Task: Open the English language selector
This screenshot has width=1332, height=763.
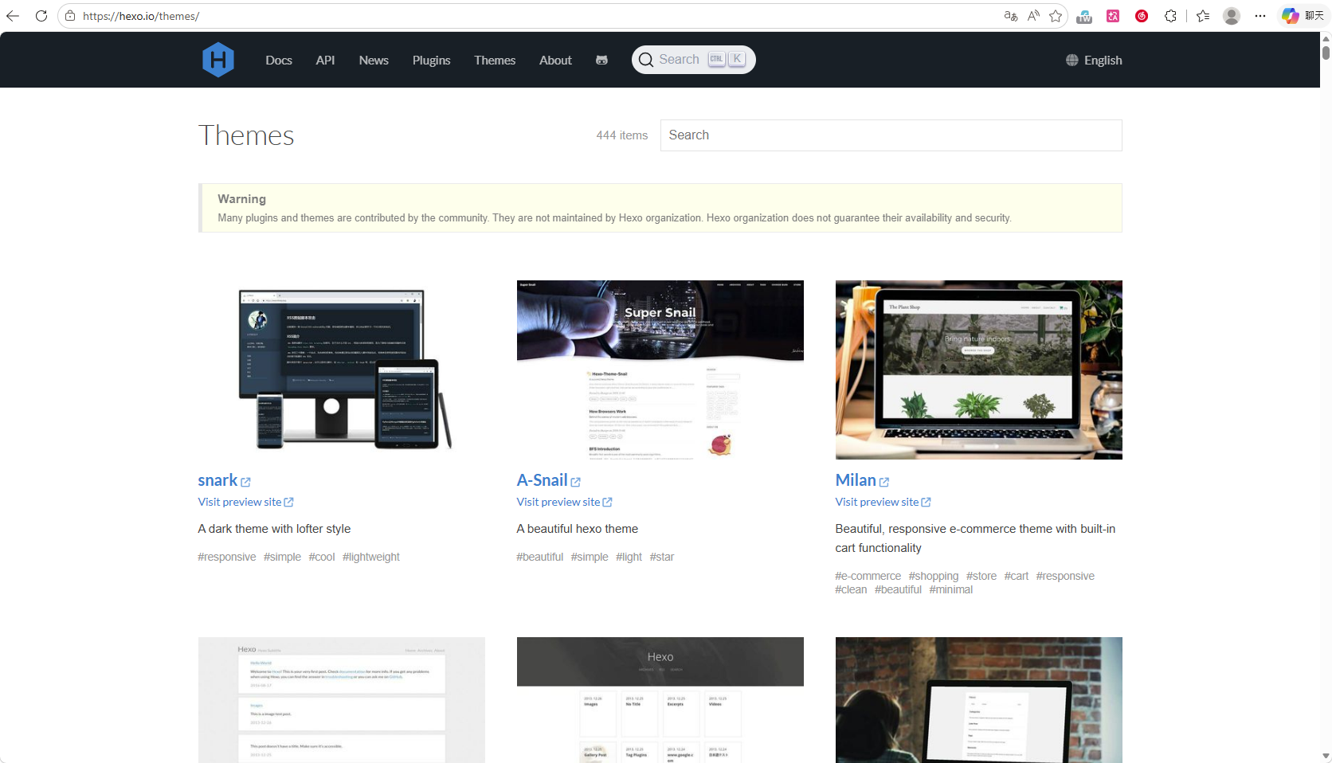Action: tap(1094, 61)
